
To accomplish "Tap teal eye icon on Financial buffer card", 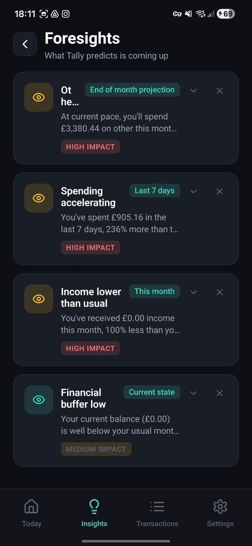I will coord(39,400).
